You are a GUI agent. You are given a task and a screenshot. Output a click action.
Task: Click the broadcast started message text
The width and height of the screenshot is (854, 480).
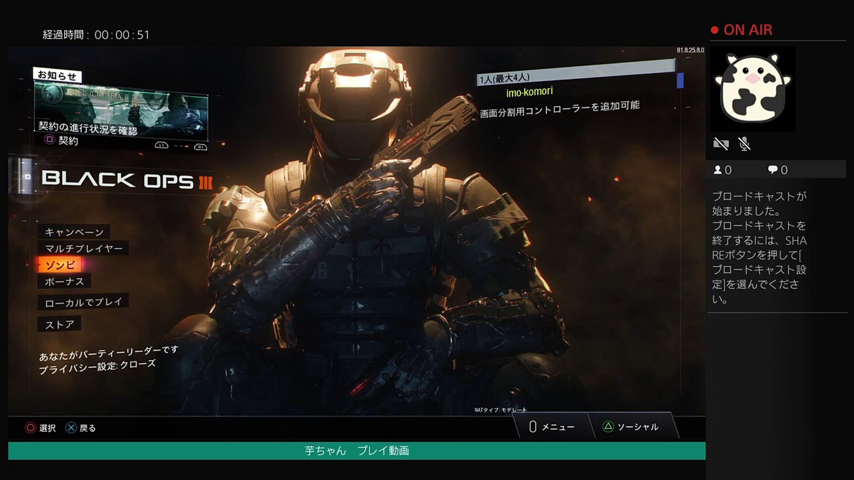tap(759, 248)
